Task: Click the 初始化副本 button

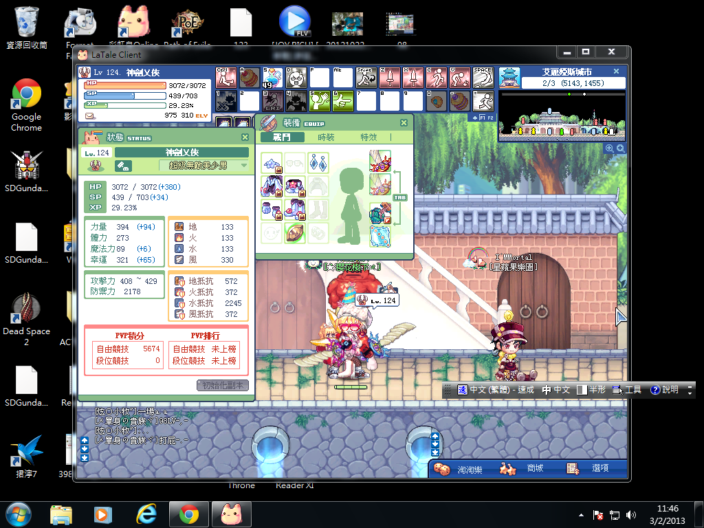Action: [x=223, y=386]
